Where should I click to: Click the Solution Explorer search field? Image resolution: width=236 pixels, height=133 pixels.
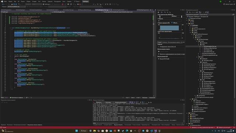209,15
